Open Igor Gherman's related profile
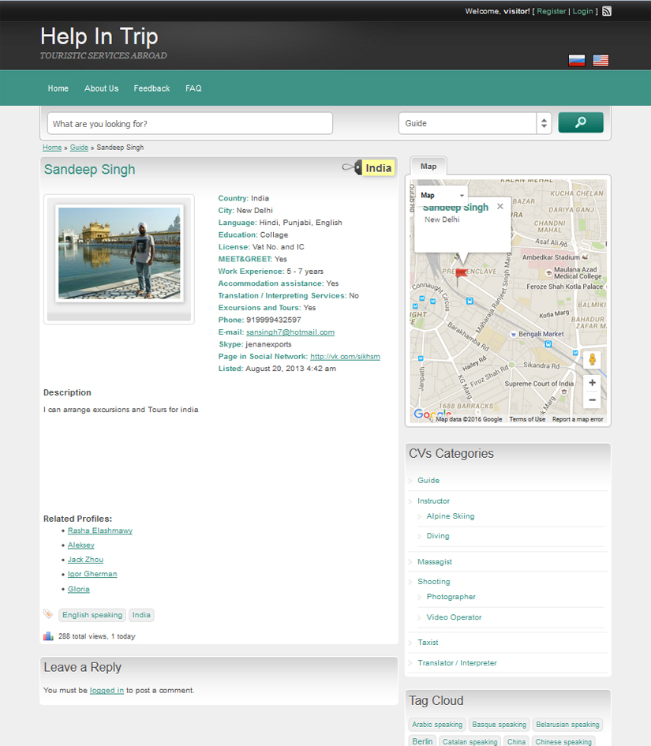 pos(92,574)
